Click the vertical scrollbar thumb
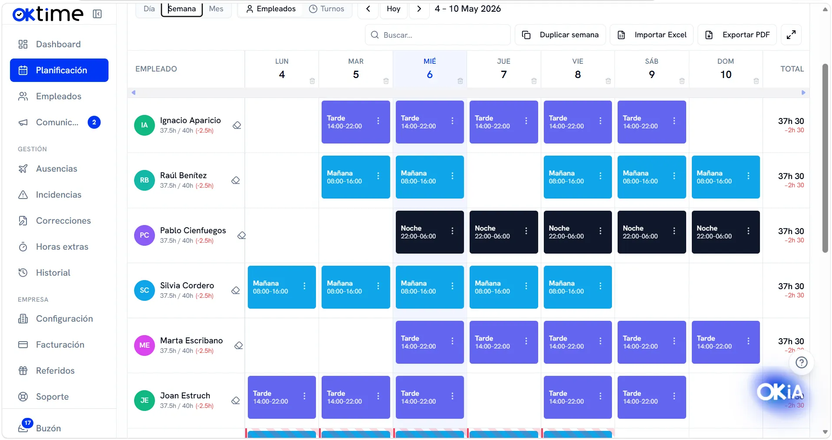The image size is (832, 440). point(825,158)
